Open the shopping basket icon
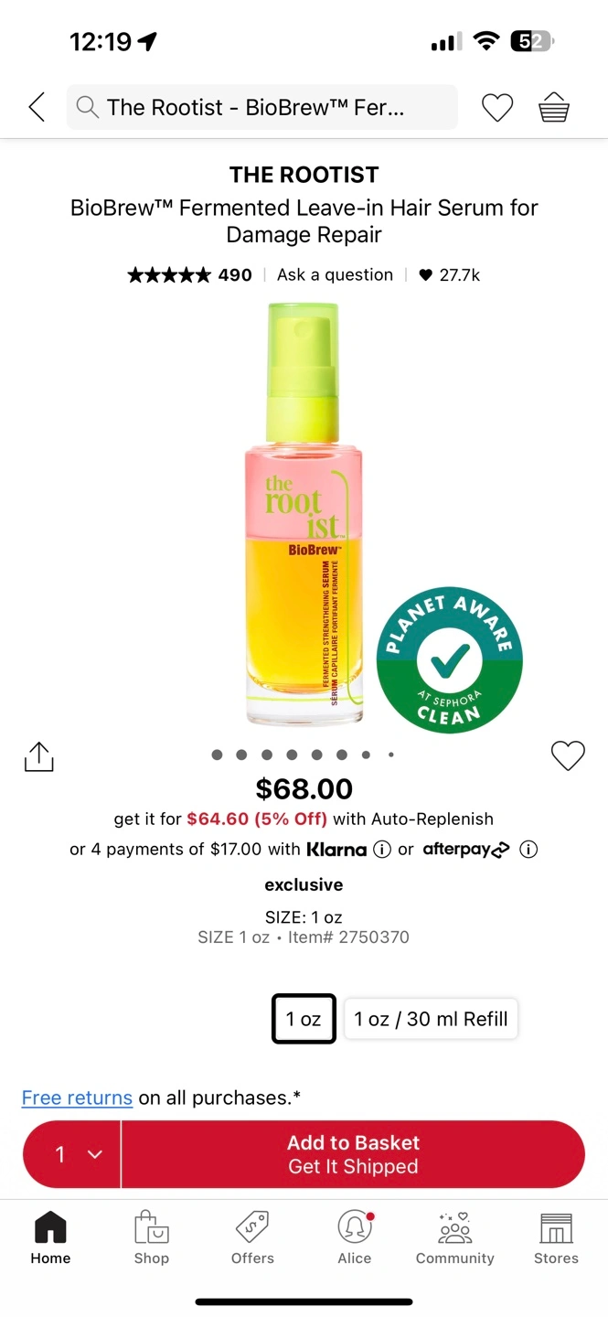This screenshot has width=608, height=1317. 554,108
